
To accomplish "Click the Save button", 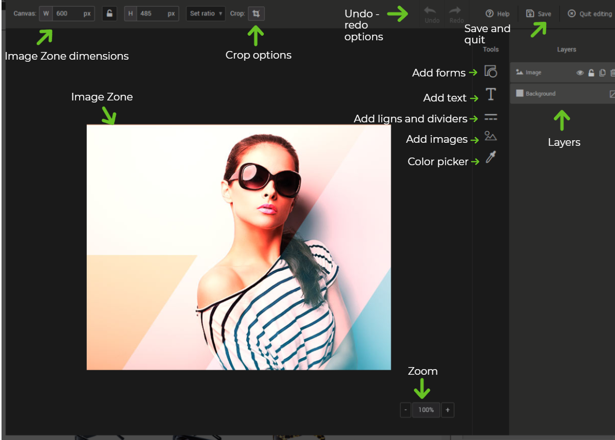I will coord(539,14).
